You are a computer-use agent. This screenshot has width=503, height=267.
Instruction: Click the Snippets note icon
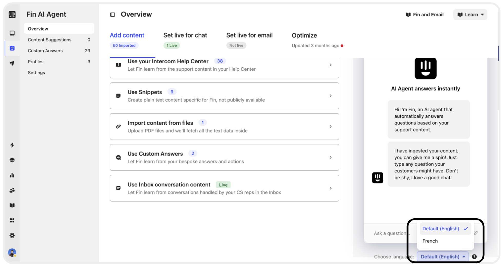[x=118, y=96]
